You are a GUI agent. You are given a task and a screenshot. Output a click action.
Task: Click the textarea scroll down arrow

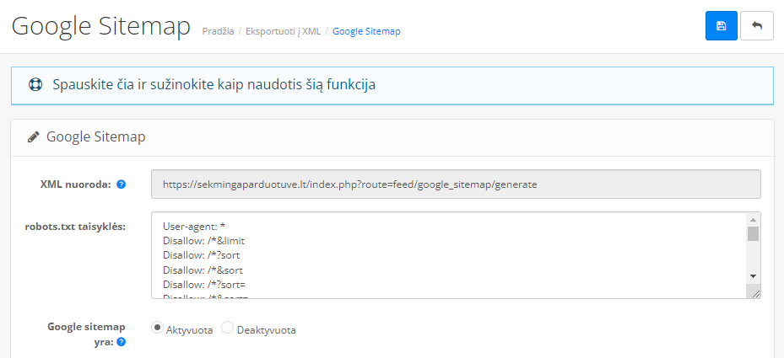point(753,276)
